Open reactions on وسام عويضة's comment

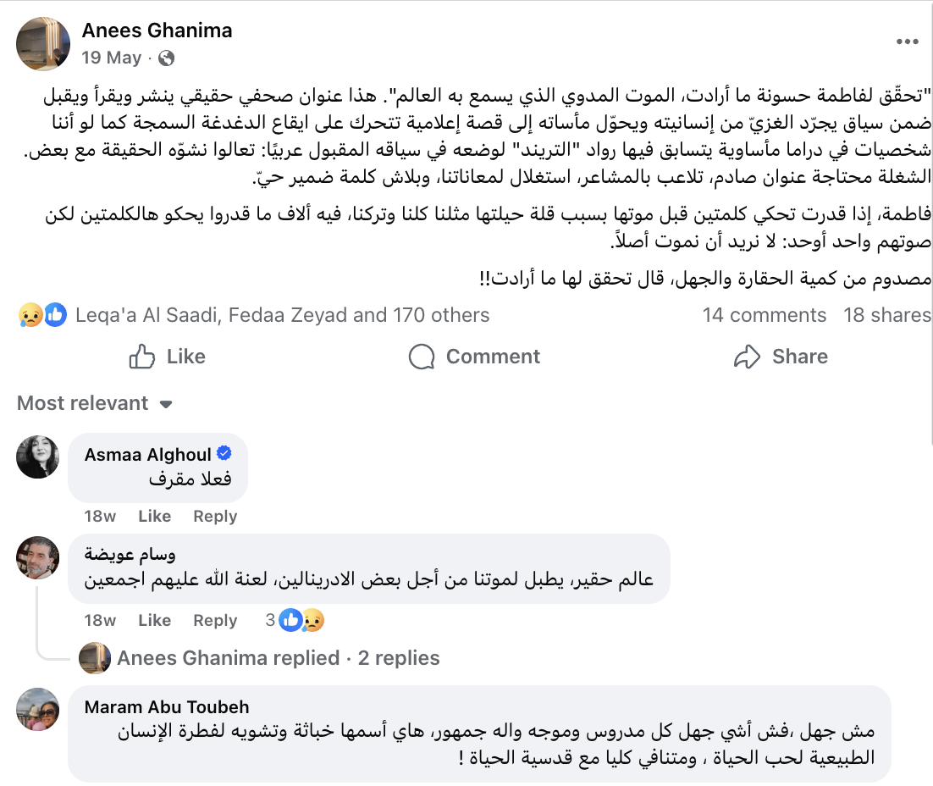(x=295, y=621)
